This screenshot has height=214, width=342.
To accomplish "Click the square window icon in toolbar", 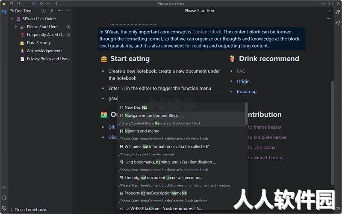I will pos(27,3).
